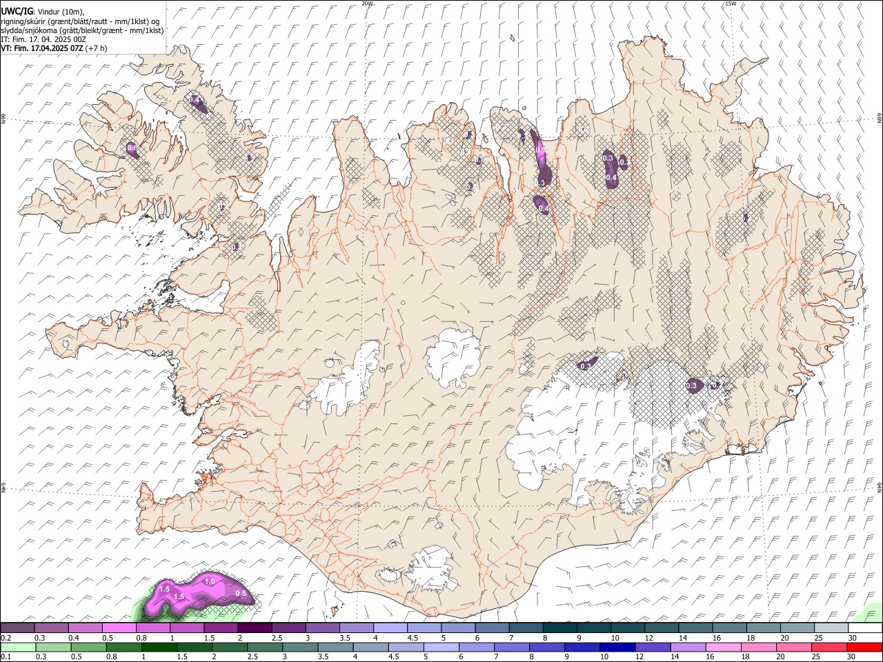Click the 'slydda/snjókoma' legend description line

82,30
